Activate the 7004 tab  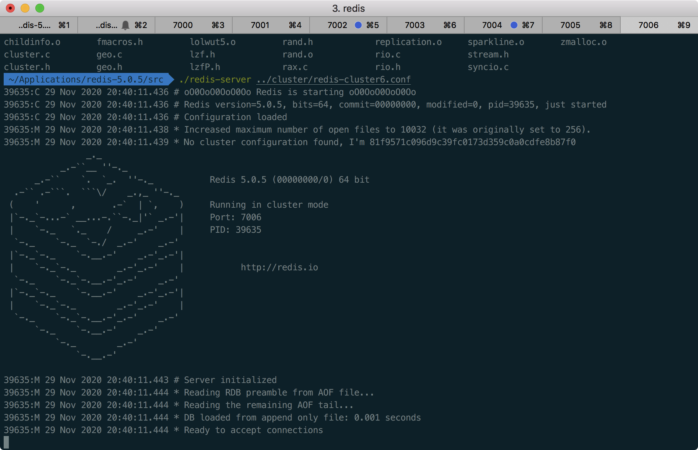(x=503, y=25)
